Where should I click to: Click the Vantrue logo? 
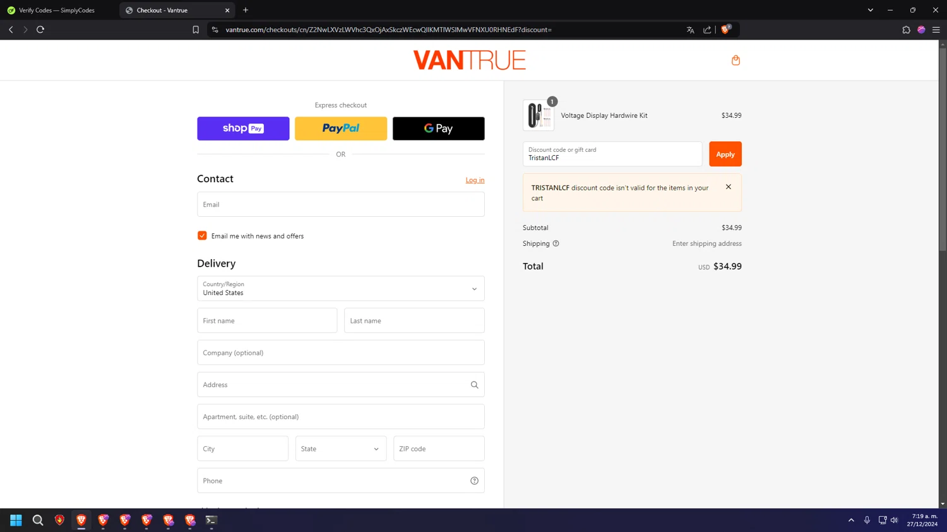469,61
